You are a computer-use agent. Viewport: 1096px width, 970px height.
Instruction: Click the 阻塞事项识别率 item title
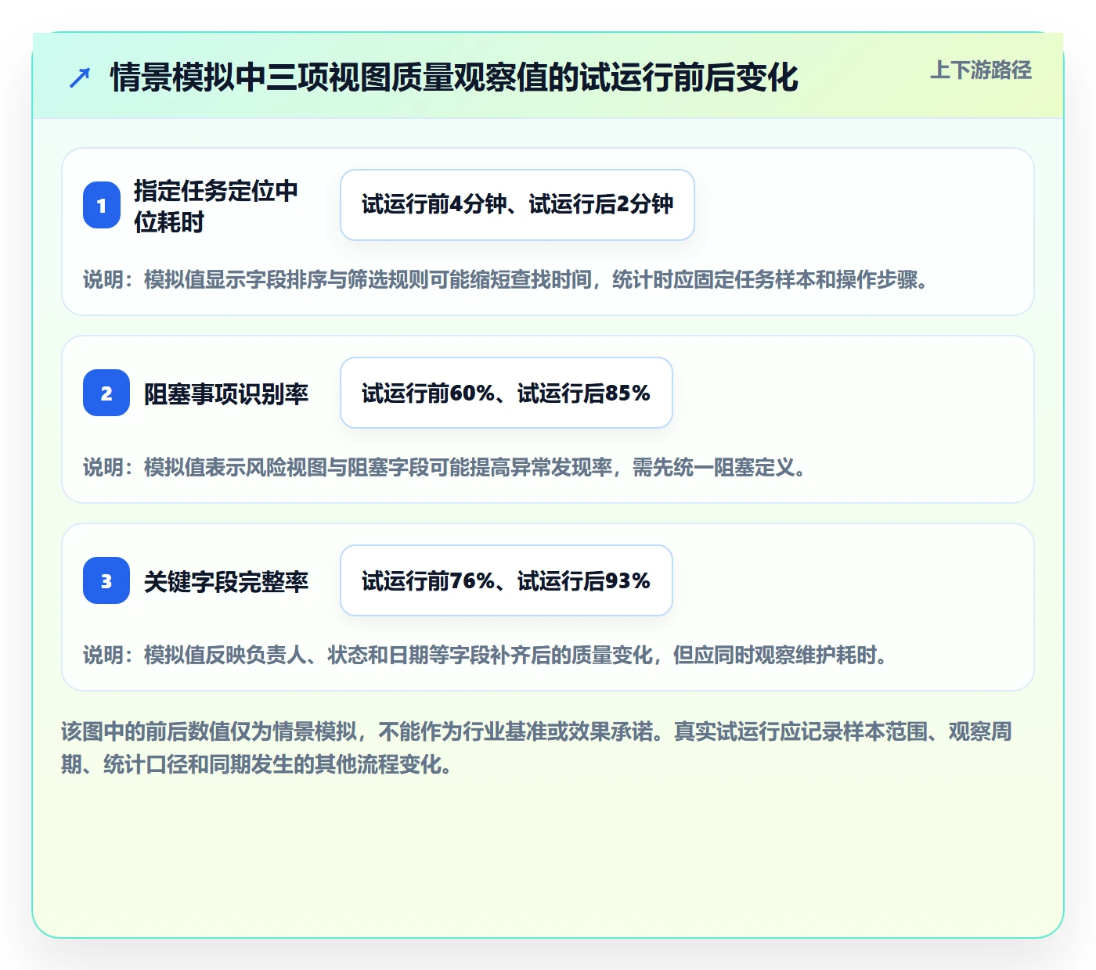coord(226,393)
